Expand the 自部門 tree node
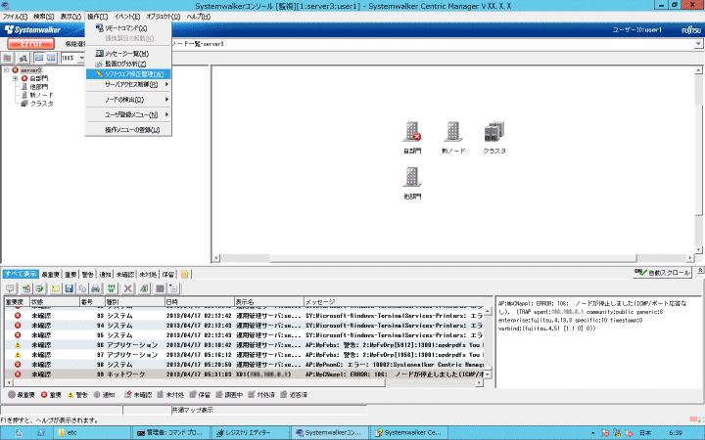Screen dimensions: 705x440 (x=16, y=78)
